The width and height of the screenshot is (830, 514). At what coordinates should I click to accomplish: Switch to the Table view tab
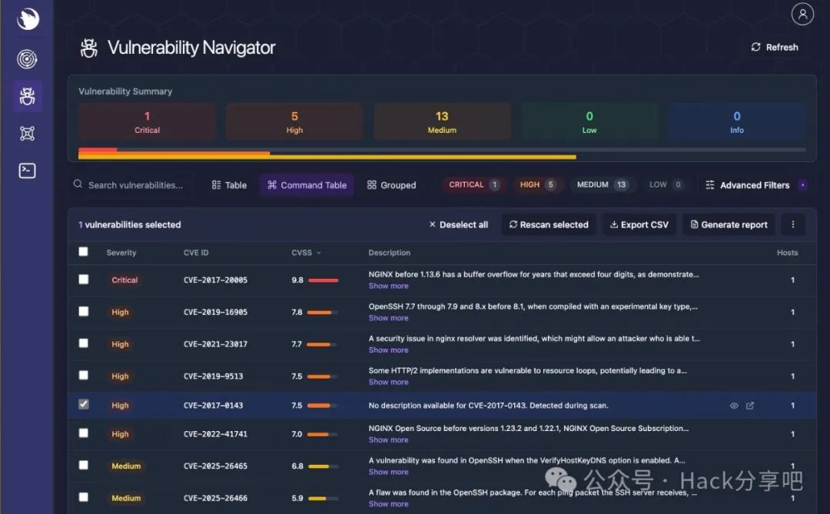tap(229, 185)
